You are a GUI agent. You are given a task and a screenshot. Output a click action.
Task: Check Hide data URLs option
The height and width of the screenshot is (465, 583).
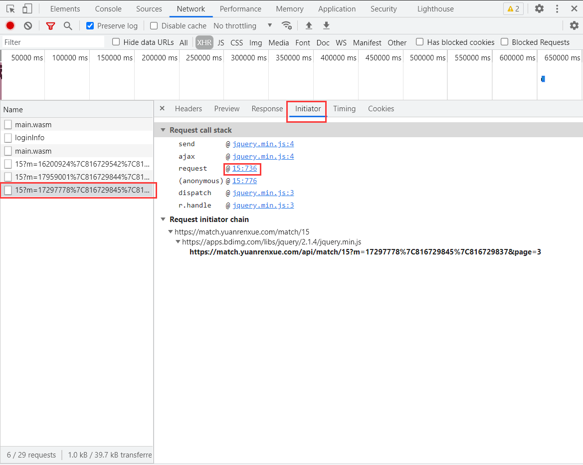pyautogui.click(x=116, y=42)
